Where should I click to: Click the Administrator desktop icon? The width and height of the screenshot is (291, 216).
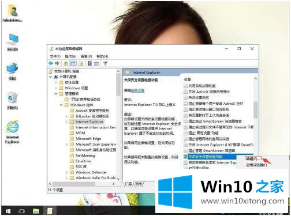click(x=13, y=13)
